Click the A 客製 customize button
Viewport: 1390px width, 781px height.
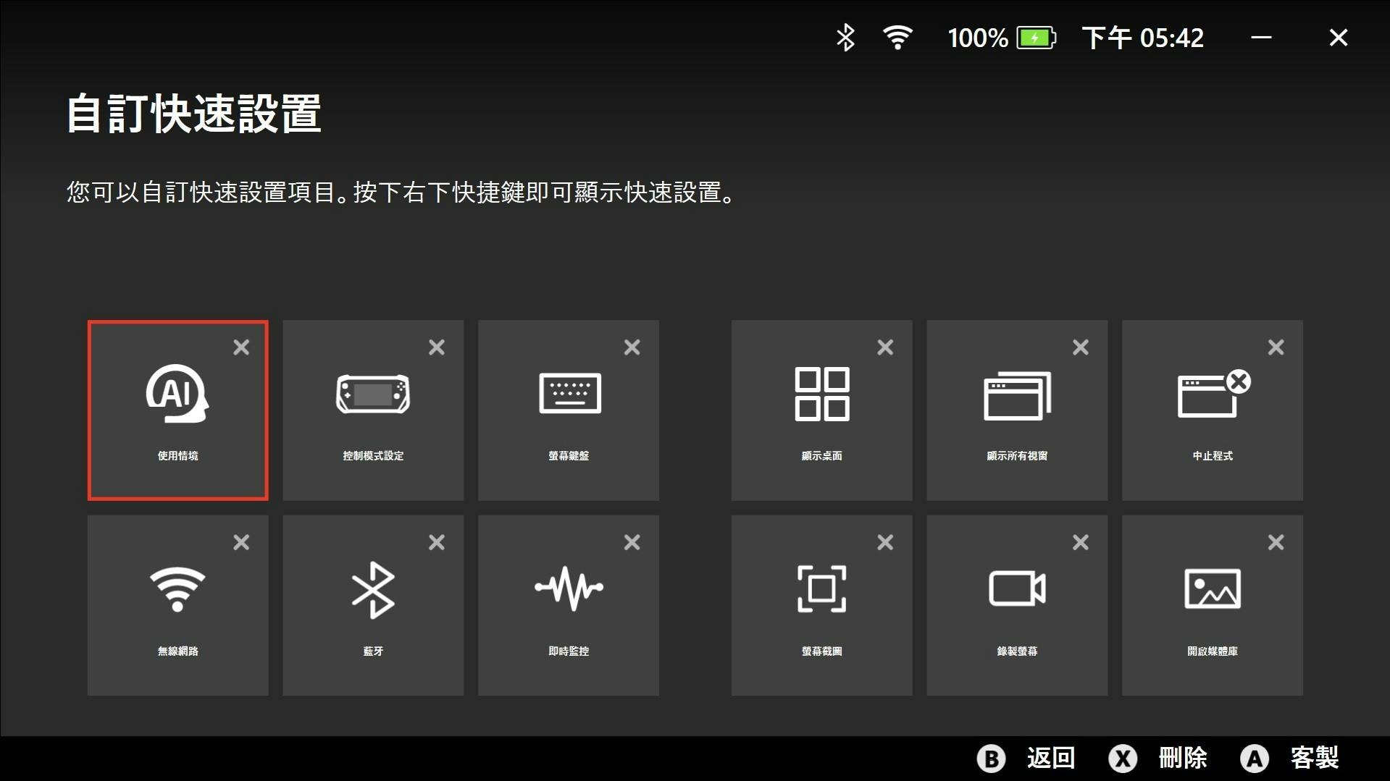pyautogui.click(x=1290, y=758)
